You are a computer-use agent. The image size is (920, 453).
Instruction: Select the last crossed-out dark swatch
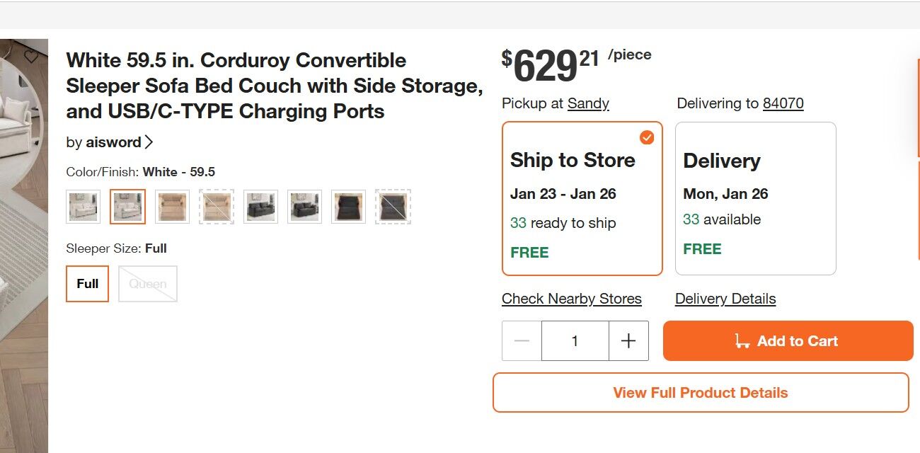click(x=393, y=207)
